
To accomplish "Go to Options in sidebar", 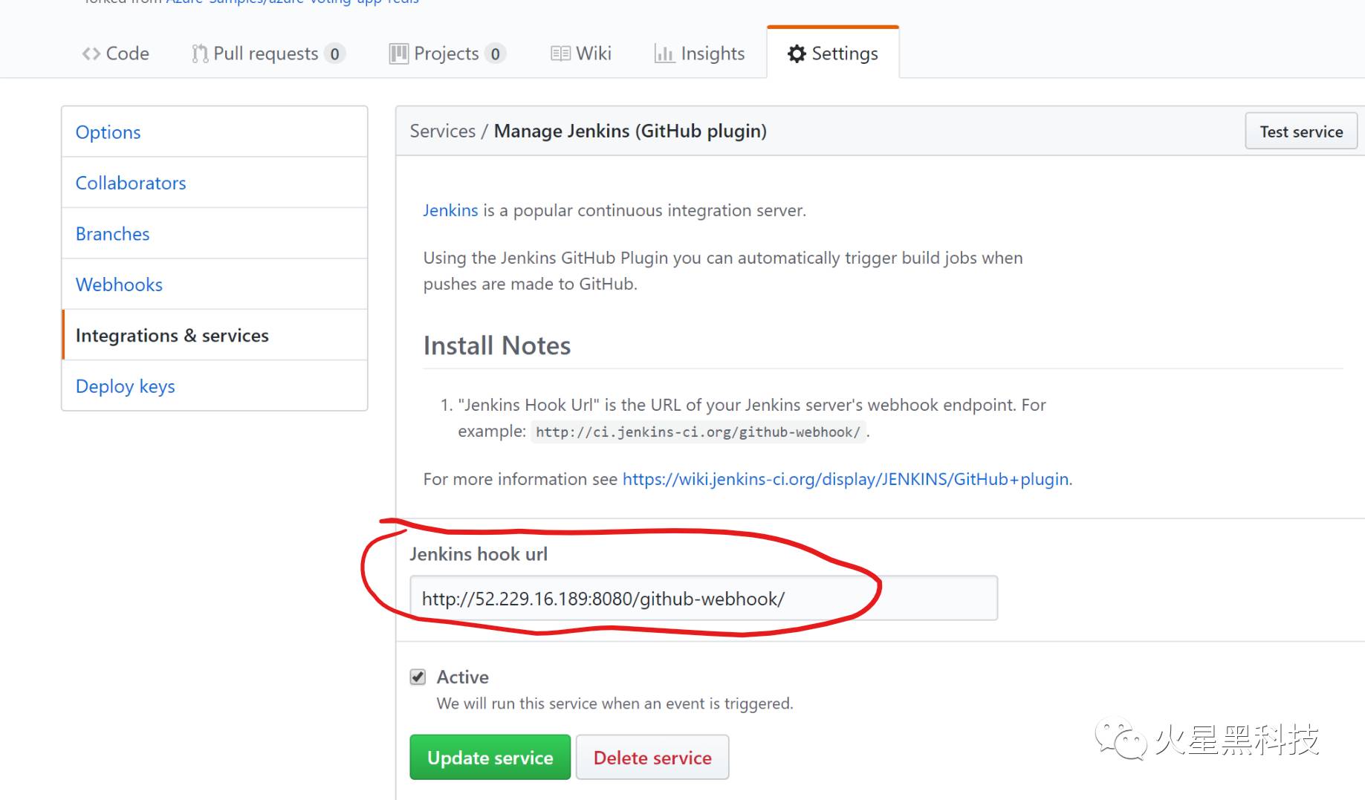I will [x=214, y=131].
